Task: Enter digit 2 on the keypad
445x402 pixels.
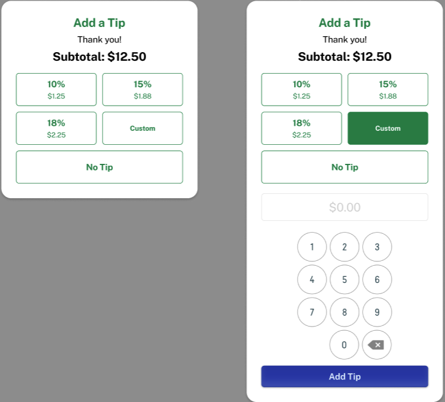Action: (344, 247)
